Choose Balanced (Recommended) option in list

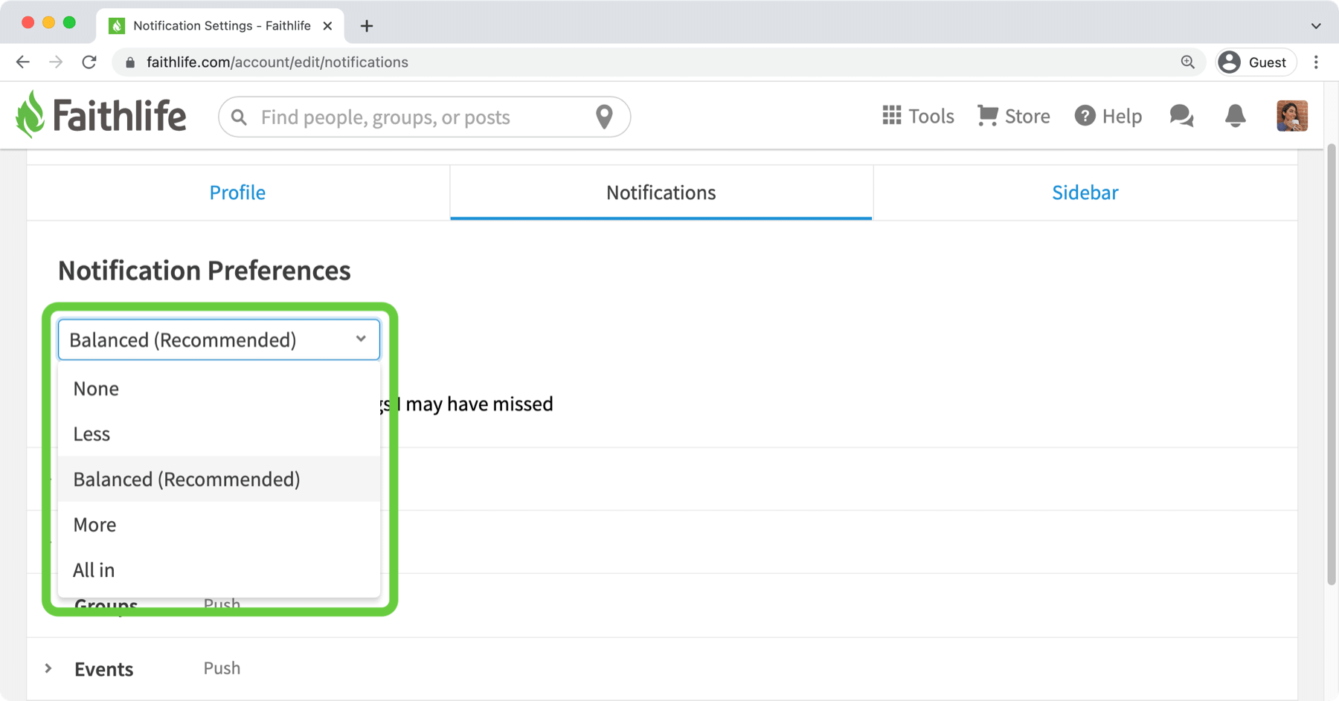pos(219,479)
